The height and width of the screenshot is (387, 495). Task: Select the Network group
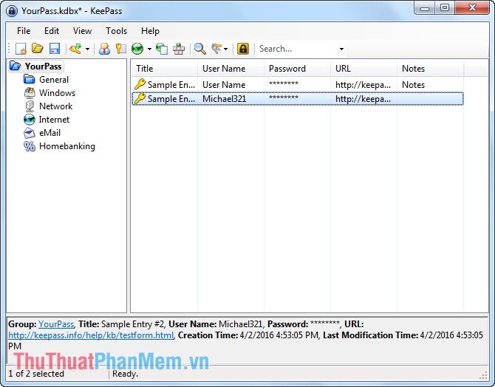click(x=55, y=106)
